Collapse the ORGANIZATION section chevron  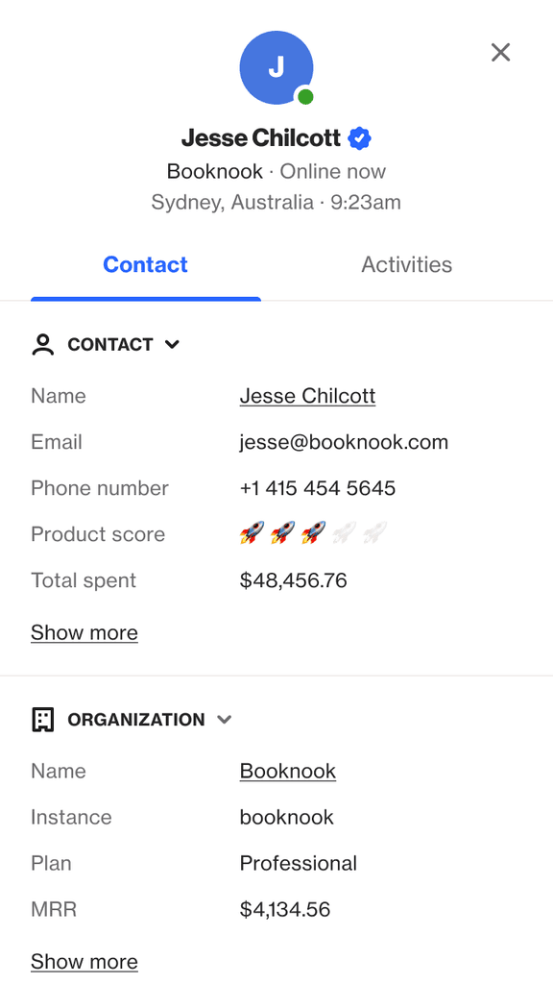(x=224, y=719)
